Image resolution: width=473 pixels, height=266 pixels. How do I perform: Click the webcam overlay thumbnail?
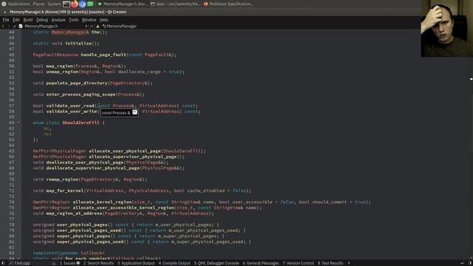tap(446, 28)
